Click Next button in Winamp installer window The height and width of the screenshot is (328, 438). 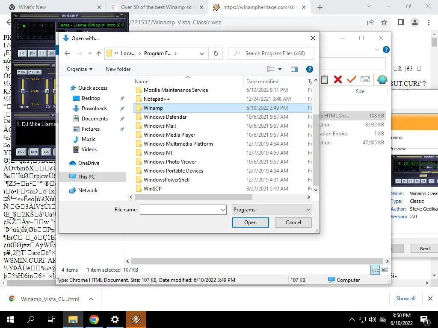[x=425, y=249]
